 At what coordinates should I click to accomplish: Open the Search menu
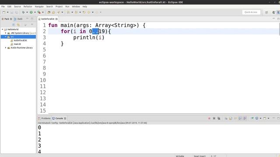coord(49,7)
